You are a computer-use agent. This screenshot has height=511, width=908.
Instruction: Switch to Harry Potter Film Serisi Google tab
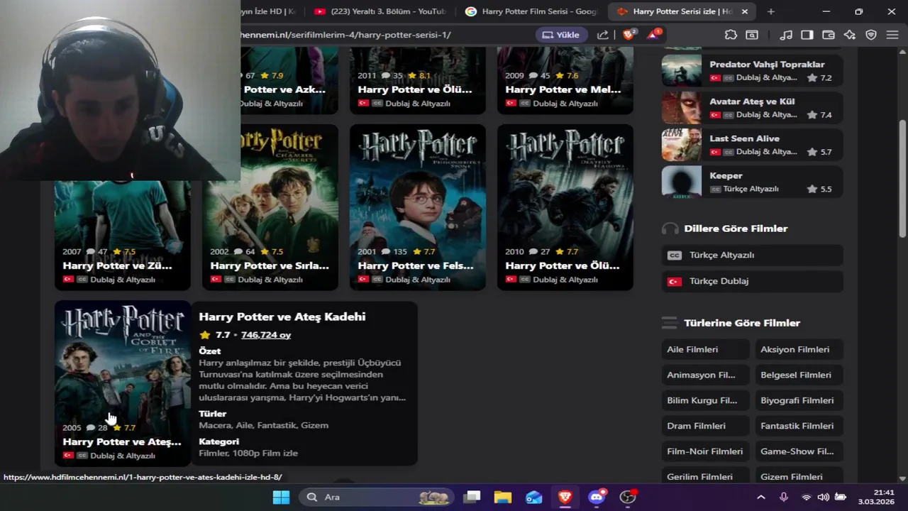click(532, 11)
